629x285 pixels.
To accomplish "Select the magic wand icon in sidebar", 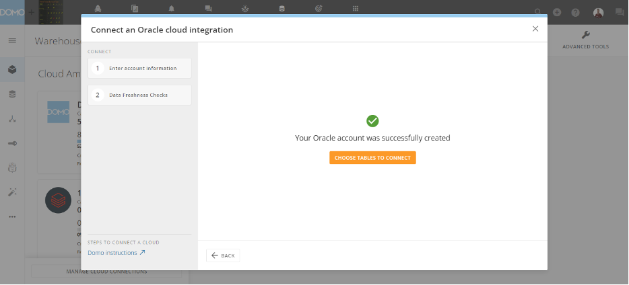I will [12, 192].
